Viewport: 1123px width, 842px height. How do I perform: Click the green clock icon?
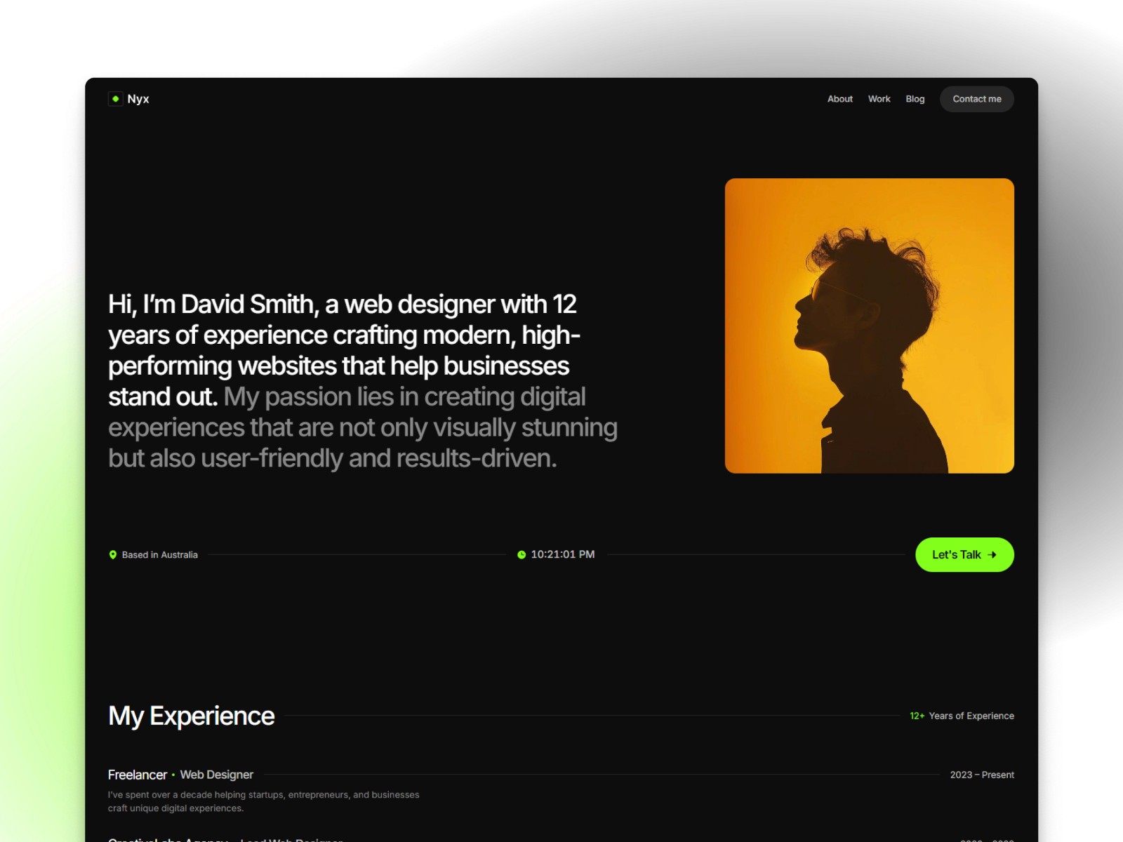point(521,555)
